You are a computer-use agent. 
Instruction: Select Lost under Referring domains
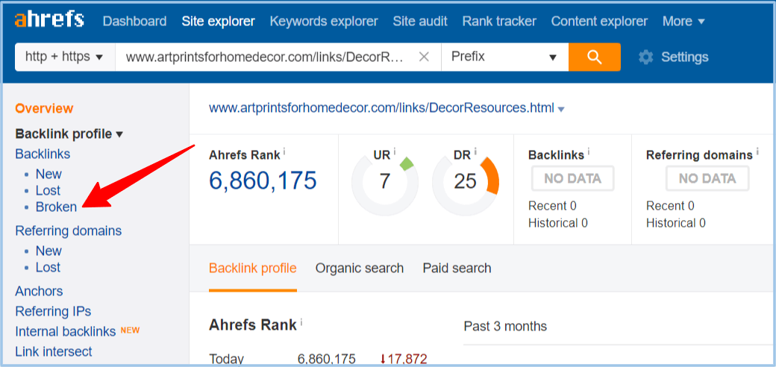pos(48,267)
